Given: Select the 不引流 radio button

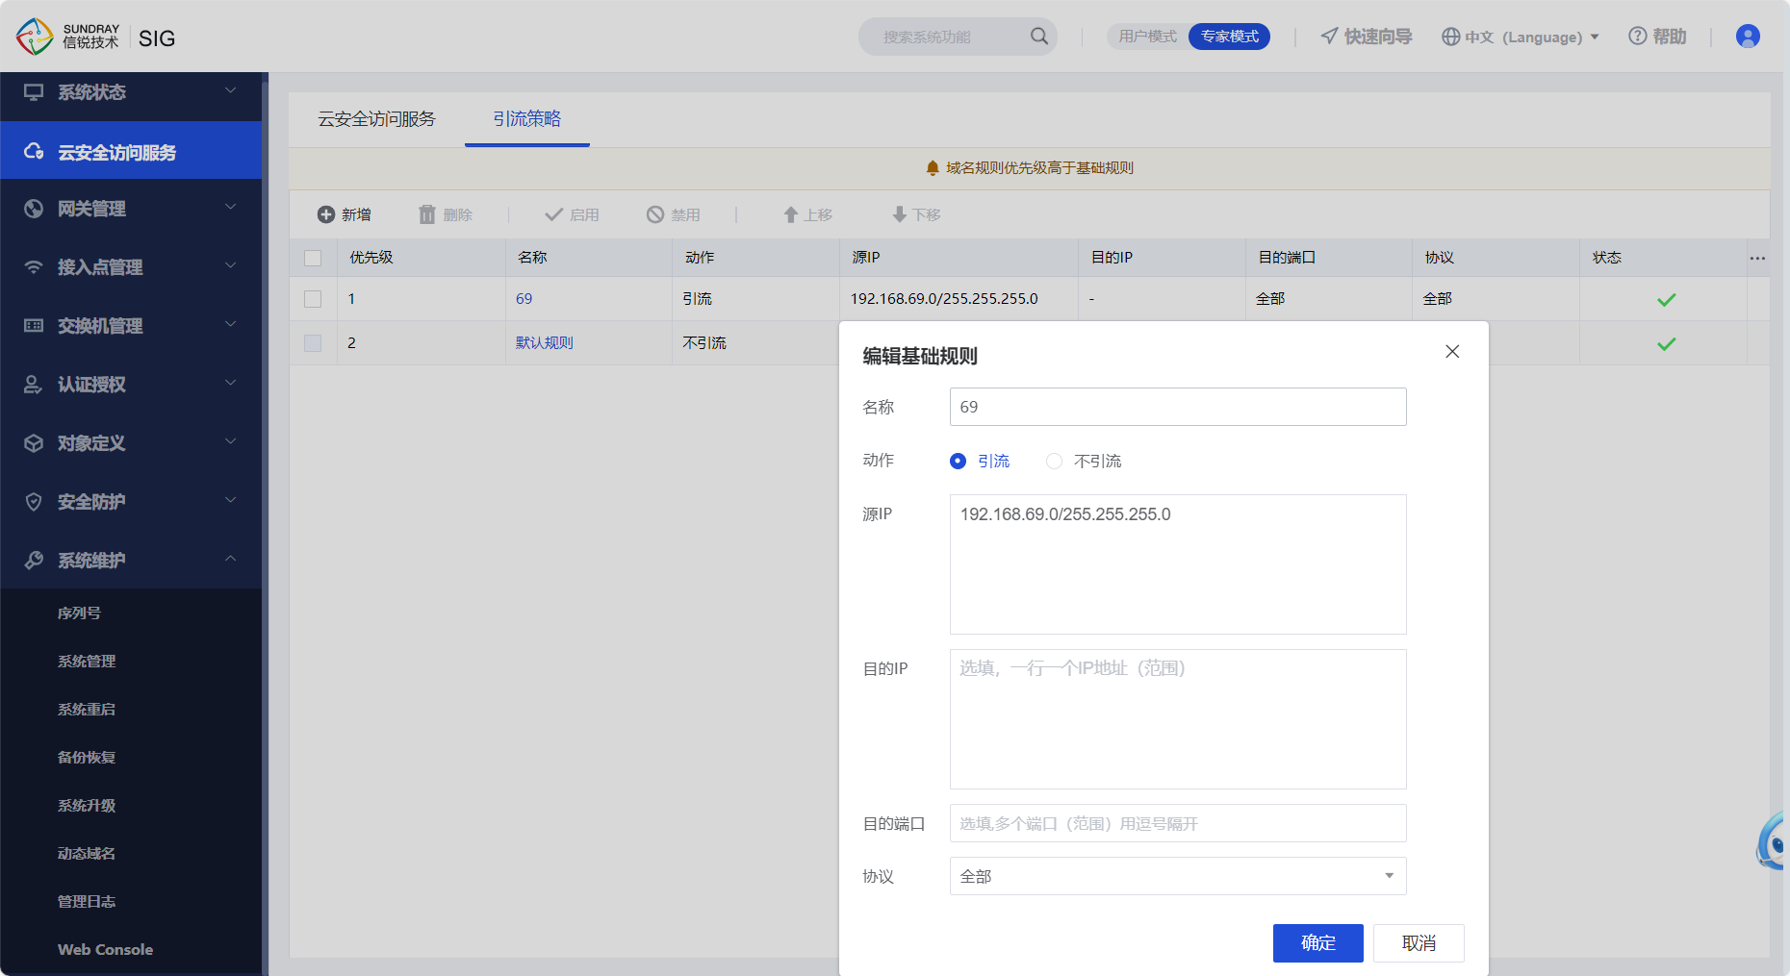Looking at the screenshot, I should coord(1054,462).
